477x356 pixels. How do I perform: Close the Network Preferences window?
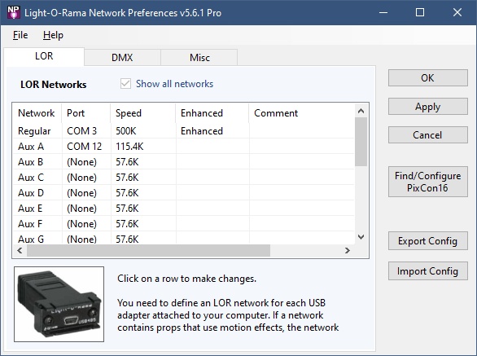click(x=457, y=12)
